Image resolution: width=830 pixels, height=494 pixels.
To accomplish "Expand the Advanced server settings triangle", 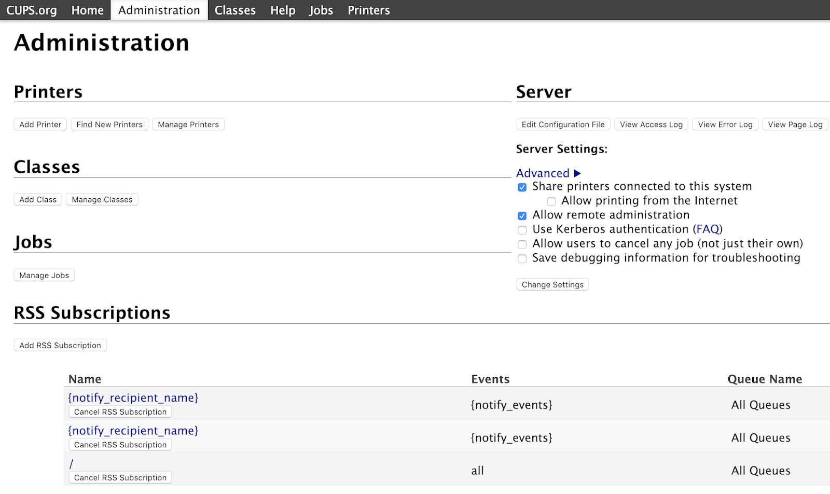I will 577,173.
